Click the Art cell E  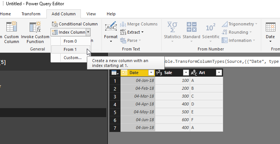click(207, 112)
